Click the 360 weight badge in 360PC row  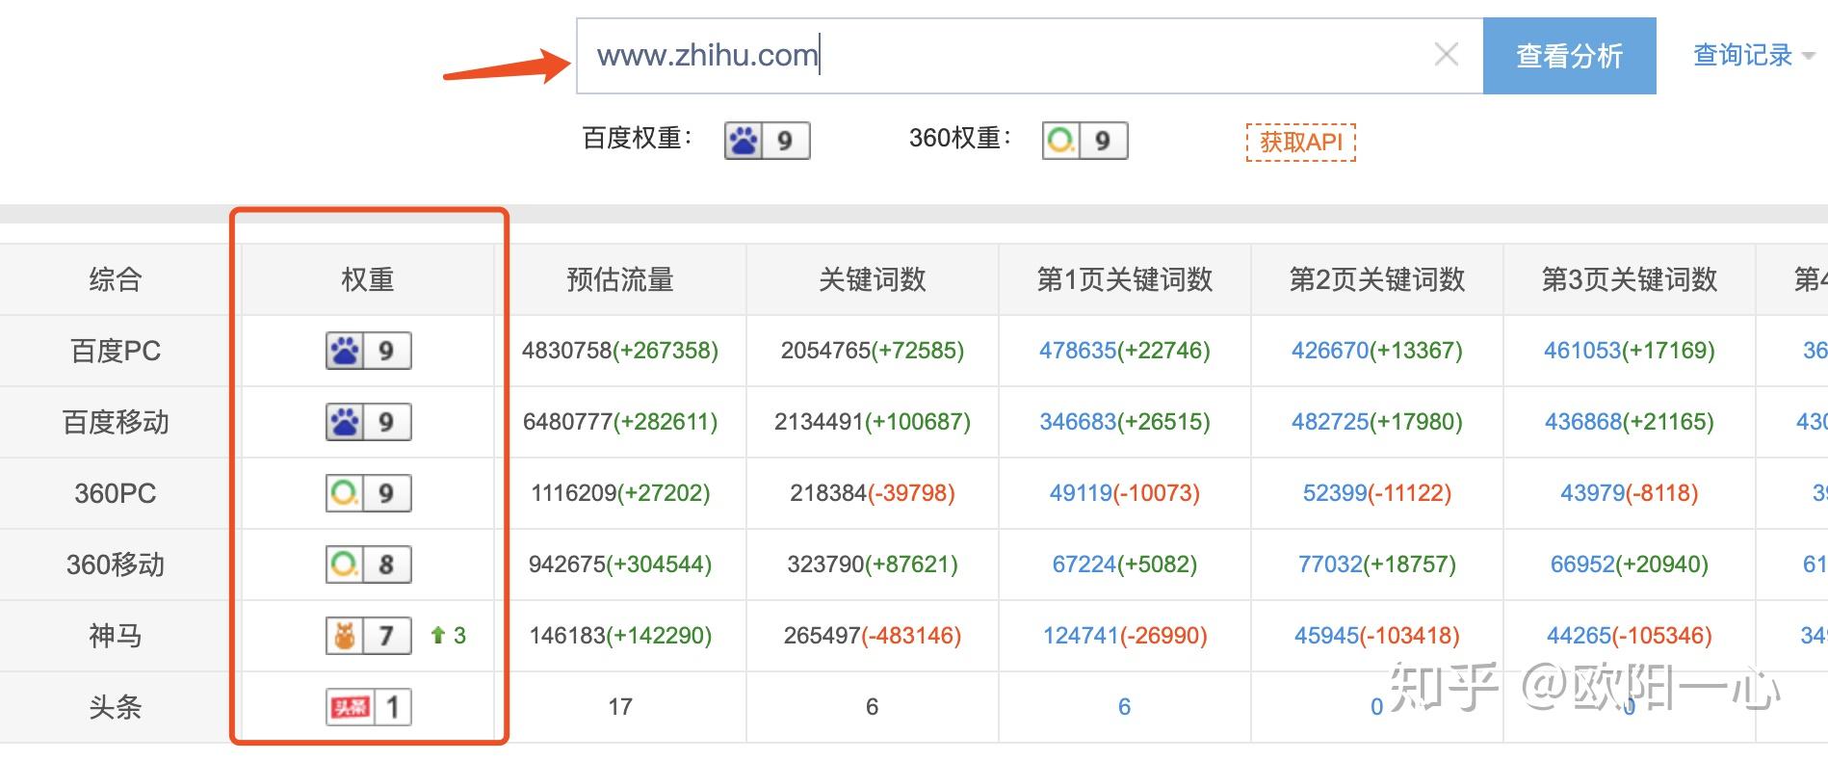coord(368,493)
